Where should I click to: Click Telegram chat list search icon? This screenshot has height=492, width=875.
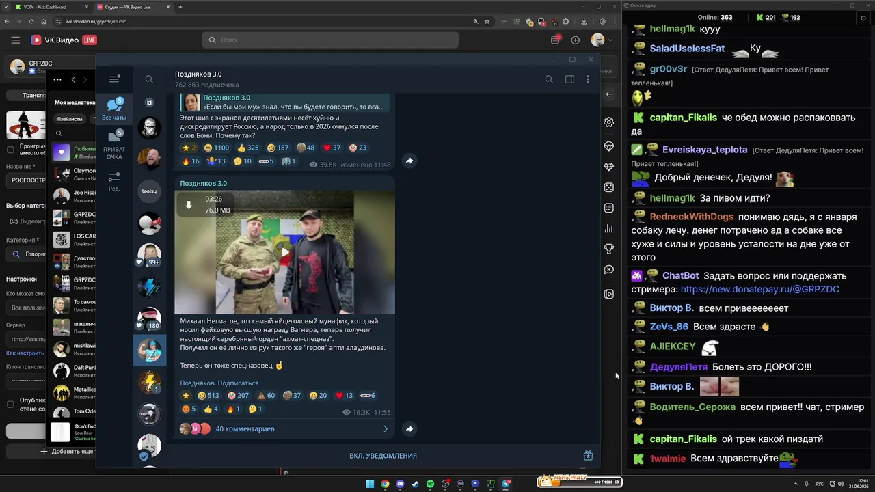(x=149, y=79)
